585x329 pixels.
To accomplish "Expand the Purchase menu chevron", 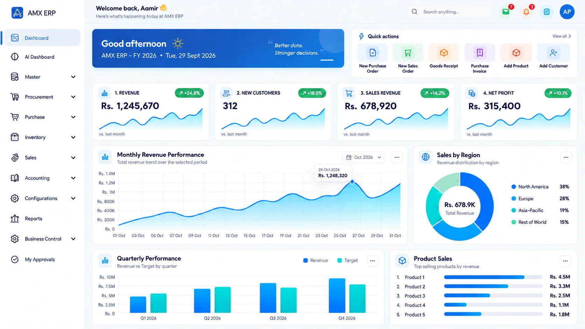I will click(73, 117).
